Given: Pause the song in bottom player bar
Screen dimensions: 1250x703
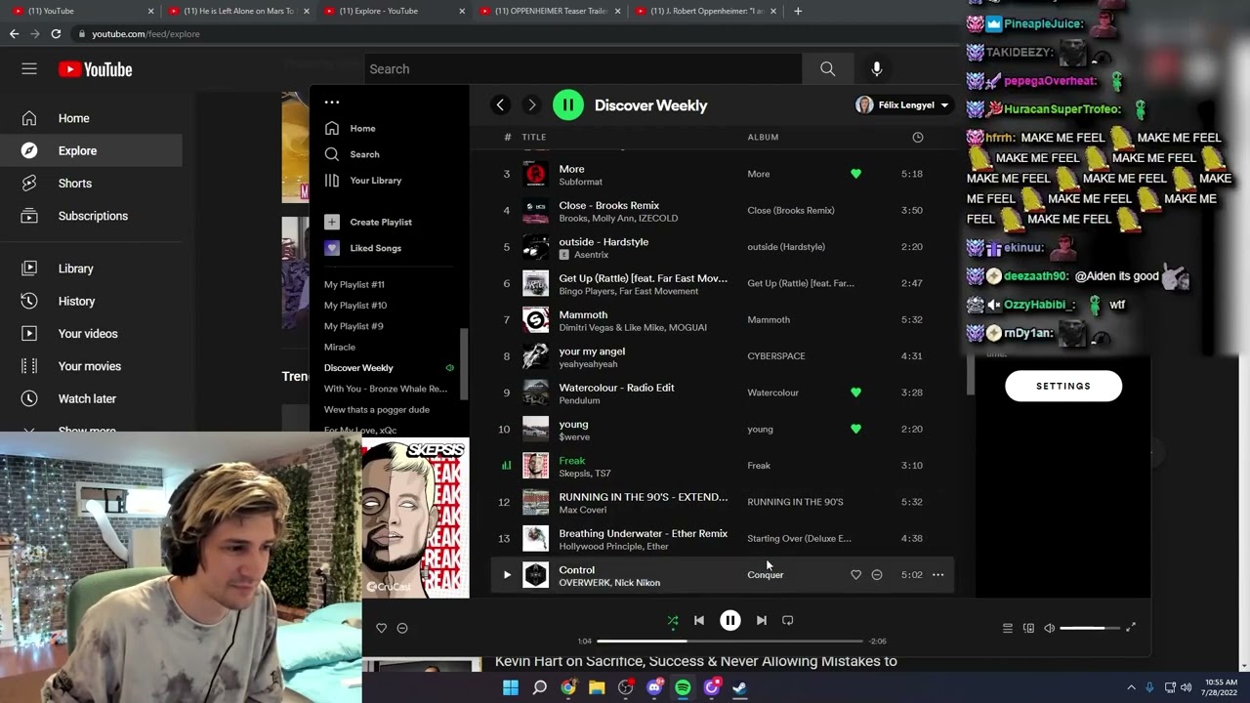Looking at the screenshot, I should point(730,620).
